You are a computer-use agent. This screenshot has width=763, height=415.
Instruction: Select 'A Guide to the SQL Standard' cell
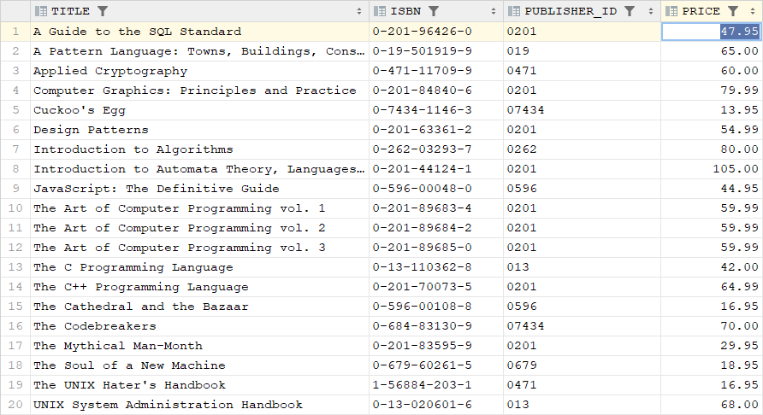[x=199, y=32]
